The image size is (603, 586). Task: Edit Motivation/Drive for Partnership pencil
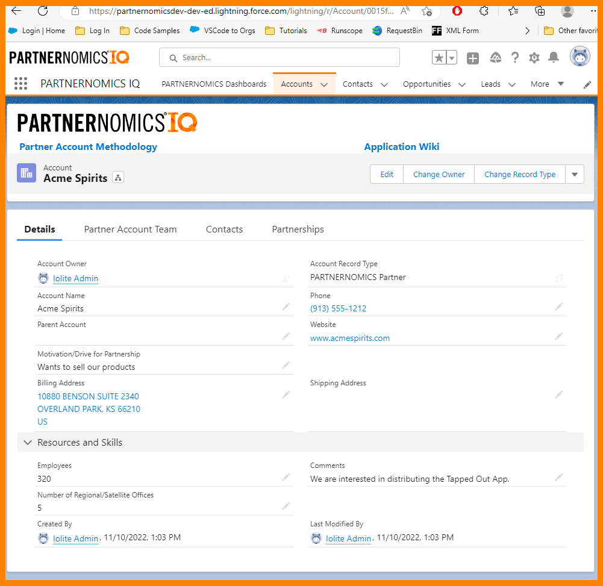click(x=286, y=365)
